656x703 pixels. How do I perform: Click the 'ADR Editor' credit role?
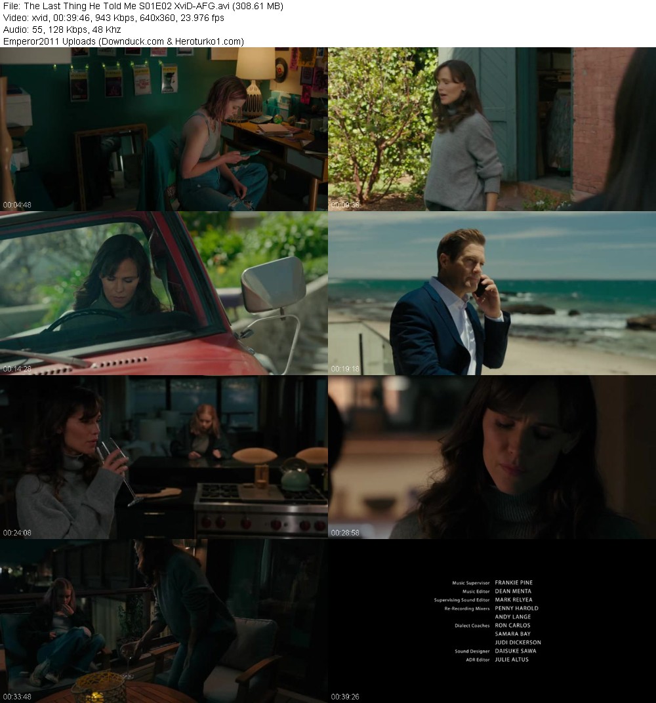click(x=478, y=660)
